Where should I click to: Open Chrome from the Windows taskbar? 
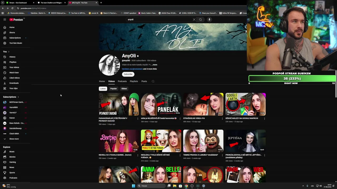tap(186, 186)
